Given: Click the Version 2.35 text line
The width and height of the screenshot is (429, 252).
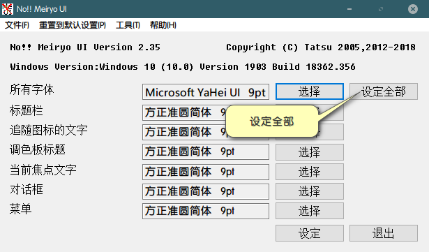Looking at the screenshot, I should pyautogui.click(x=85, y=47).
